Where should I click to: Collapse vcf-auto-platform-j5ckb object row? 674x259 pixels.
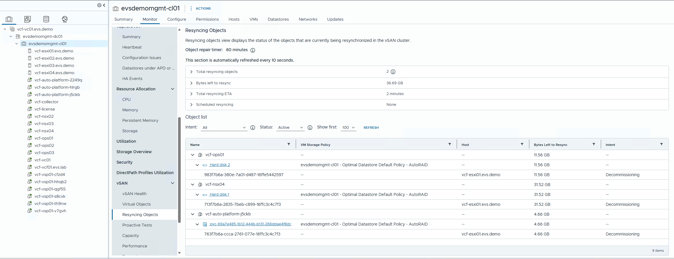pyautogui.click(x=193, y=214)
